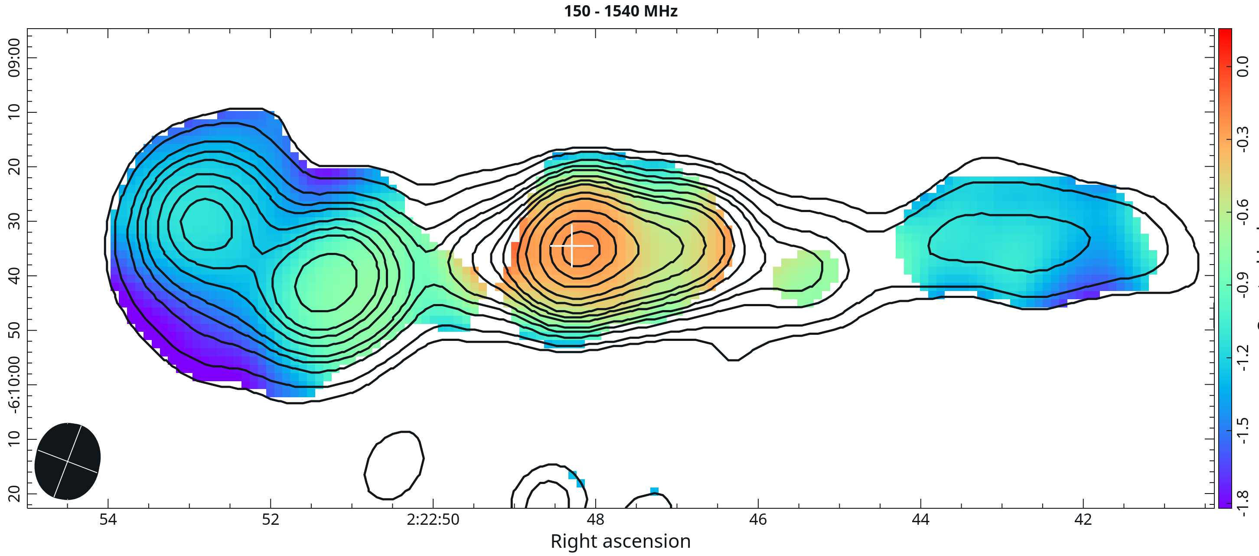Click the "150 - 1540 MHz" title text
The height and width of the screenshot is (556, 1259).
[621, 11]
